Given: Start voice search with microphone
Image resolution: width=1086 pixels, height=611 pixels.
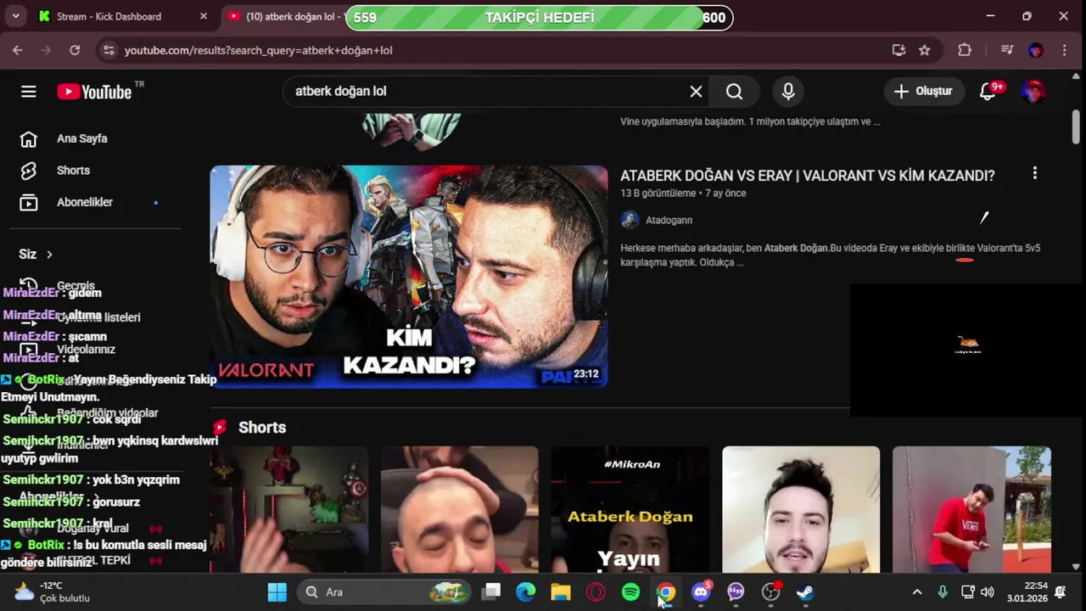Looking at the screenshot, I should click(788, 92).
